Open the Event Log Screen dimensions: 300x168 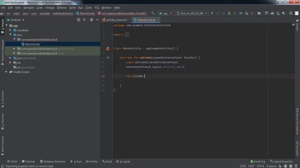(x=257, y=161)
